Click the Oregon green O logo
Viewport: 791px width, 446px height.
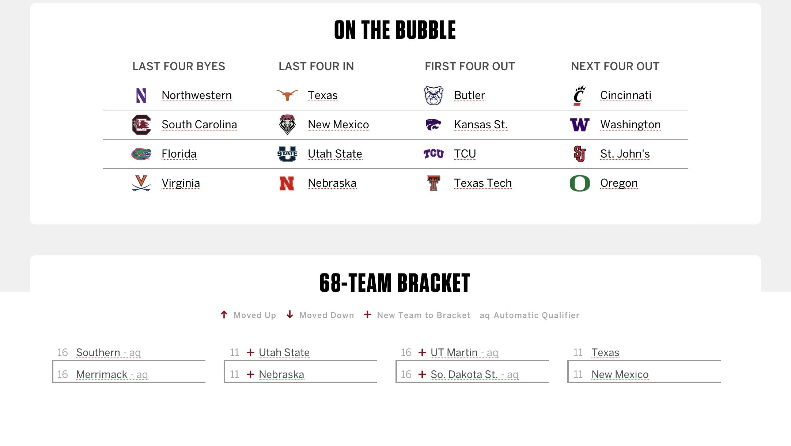(x=580, y=183)
